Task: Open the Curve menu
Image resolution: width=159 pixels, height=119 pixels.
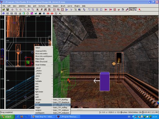Action: point(70,6)
